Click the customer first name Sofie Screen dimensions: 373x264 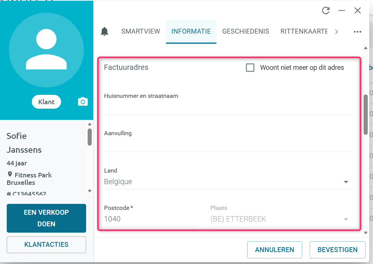pos(16,136)
